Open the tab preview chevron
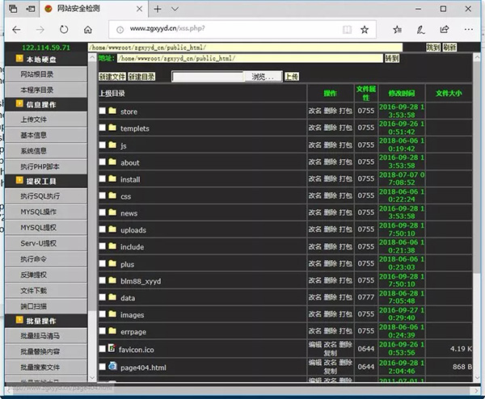 175,9
